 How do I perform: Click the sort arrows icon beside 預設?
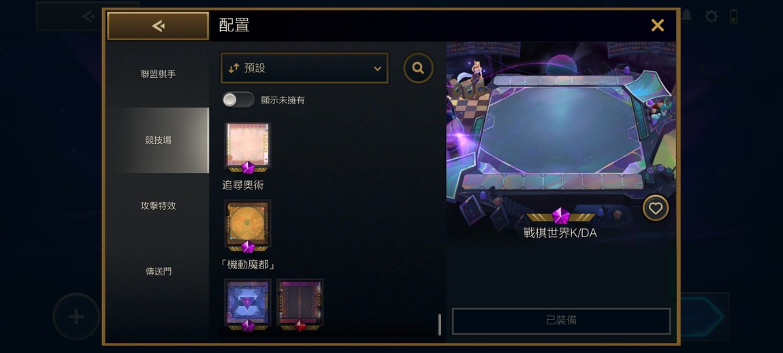(x=234, y=69)
